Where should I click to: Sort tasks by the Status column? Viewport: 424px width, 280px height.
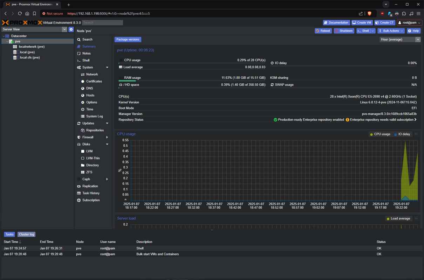(381, 242)
